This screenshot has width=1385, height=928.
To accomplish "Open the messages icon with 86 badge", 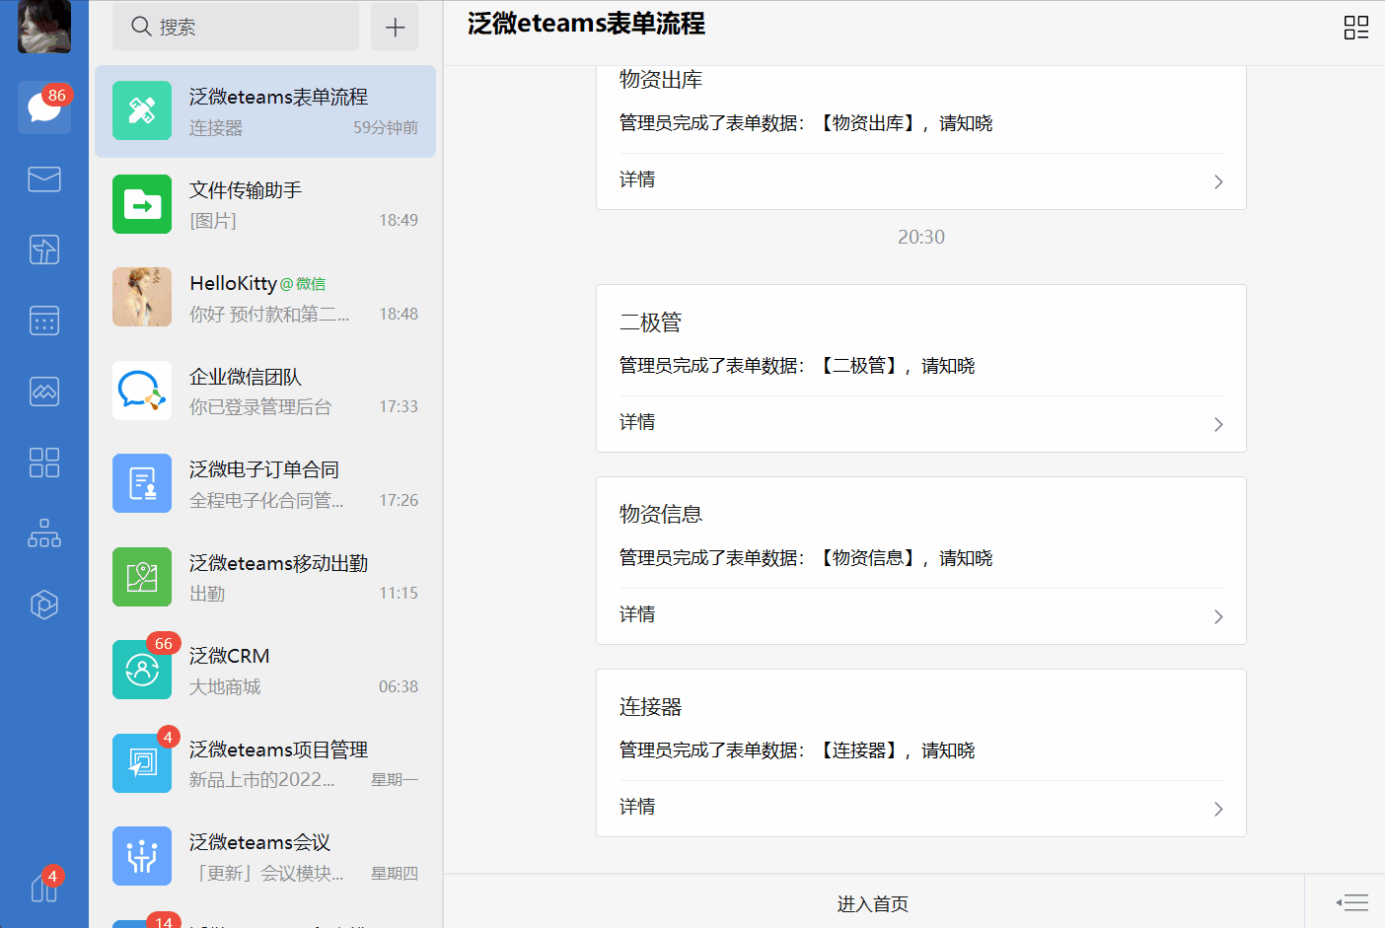I will 44,107.
